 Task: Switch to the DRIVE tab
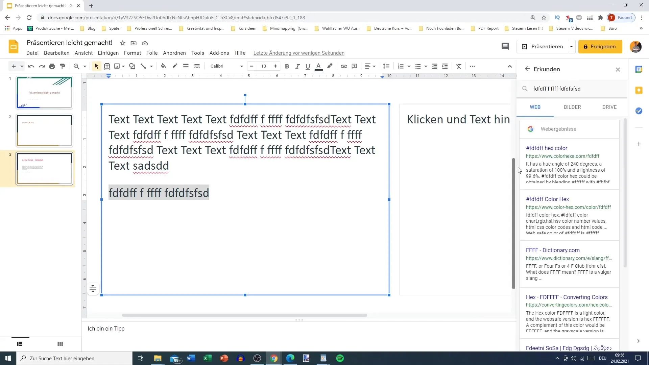609,107
